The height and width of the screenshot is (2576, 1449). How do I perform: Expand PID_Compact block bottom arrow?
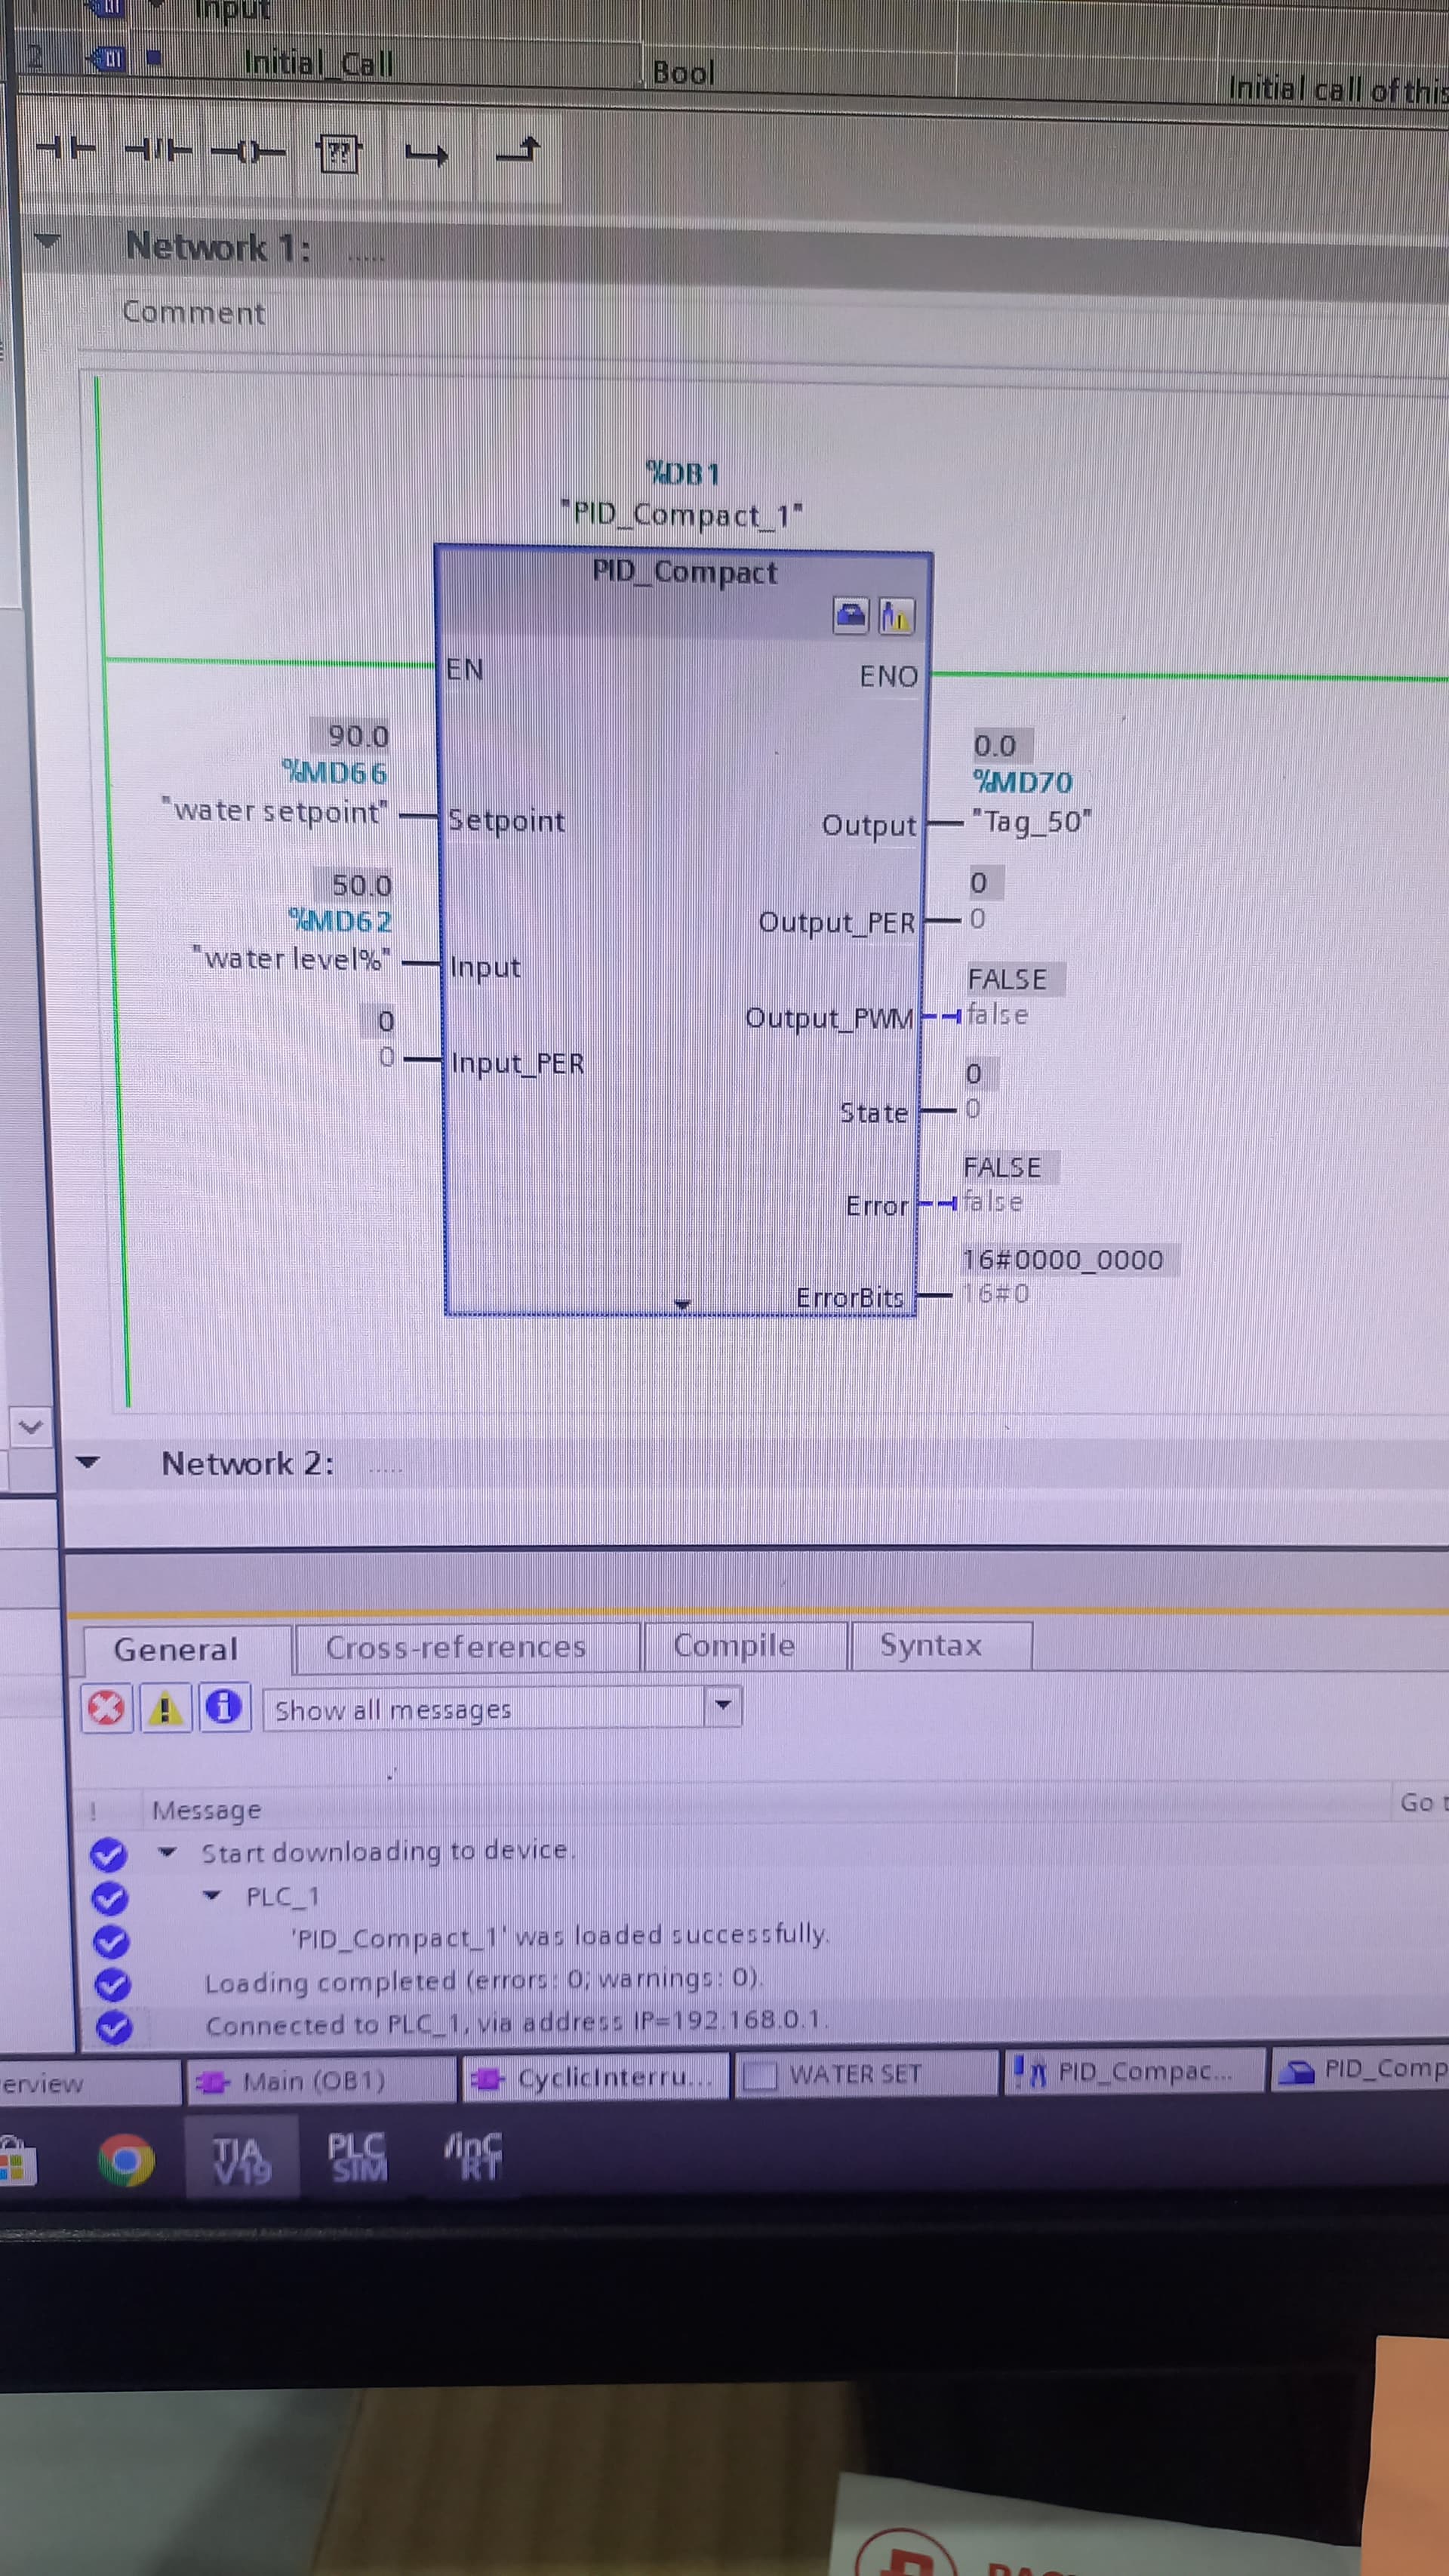tap(682, 1303)
